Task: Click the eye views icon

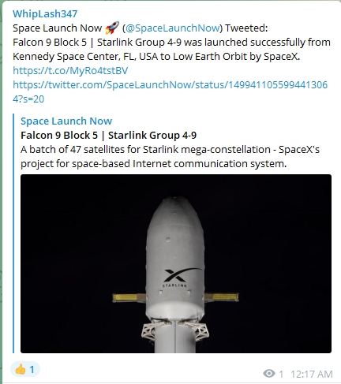Action: coord(269,373)
